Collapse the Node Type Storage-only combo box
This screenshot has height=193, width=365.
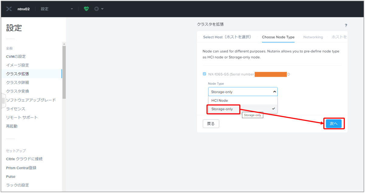pos(243,92)
